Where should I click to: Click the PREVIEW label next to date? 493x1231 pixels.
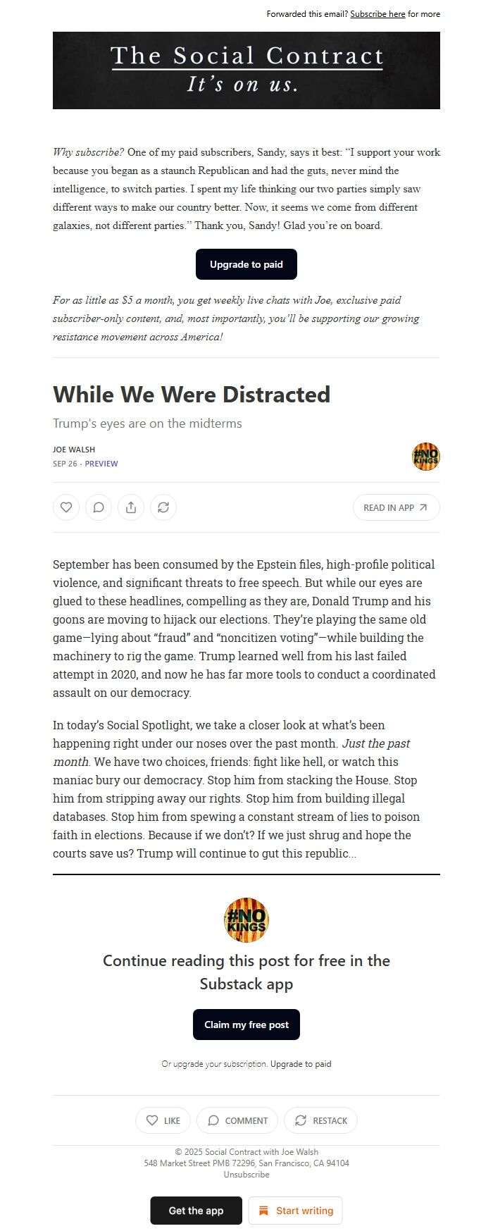click(x=101, y=464)
